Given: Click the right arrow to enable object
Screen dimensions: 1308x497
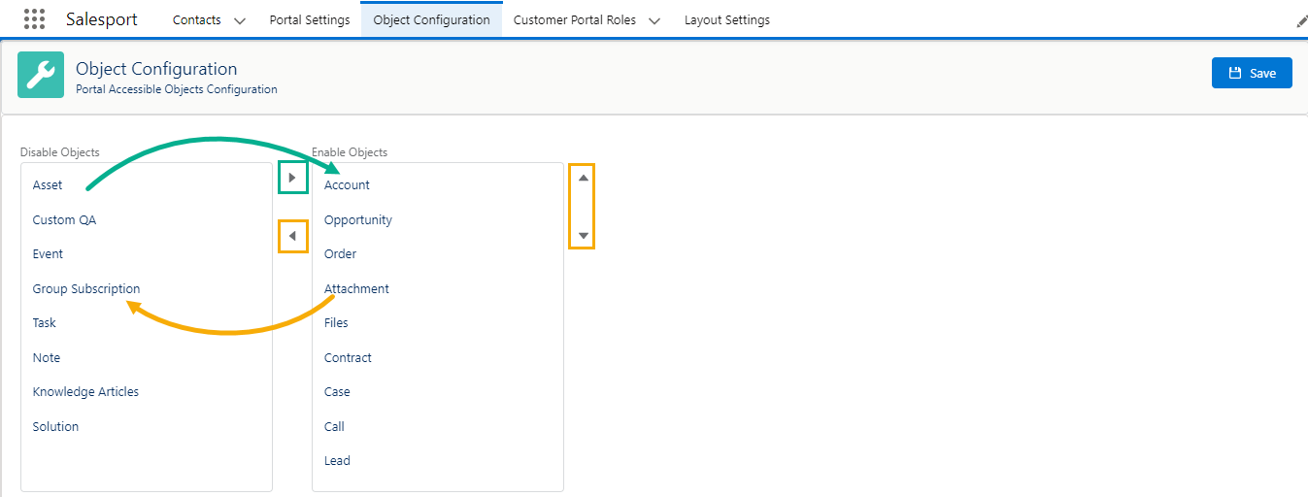Looking at the screenshot, I should tap(293, 178).
